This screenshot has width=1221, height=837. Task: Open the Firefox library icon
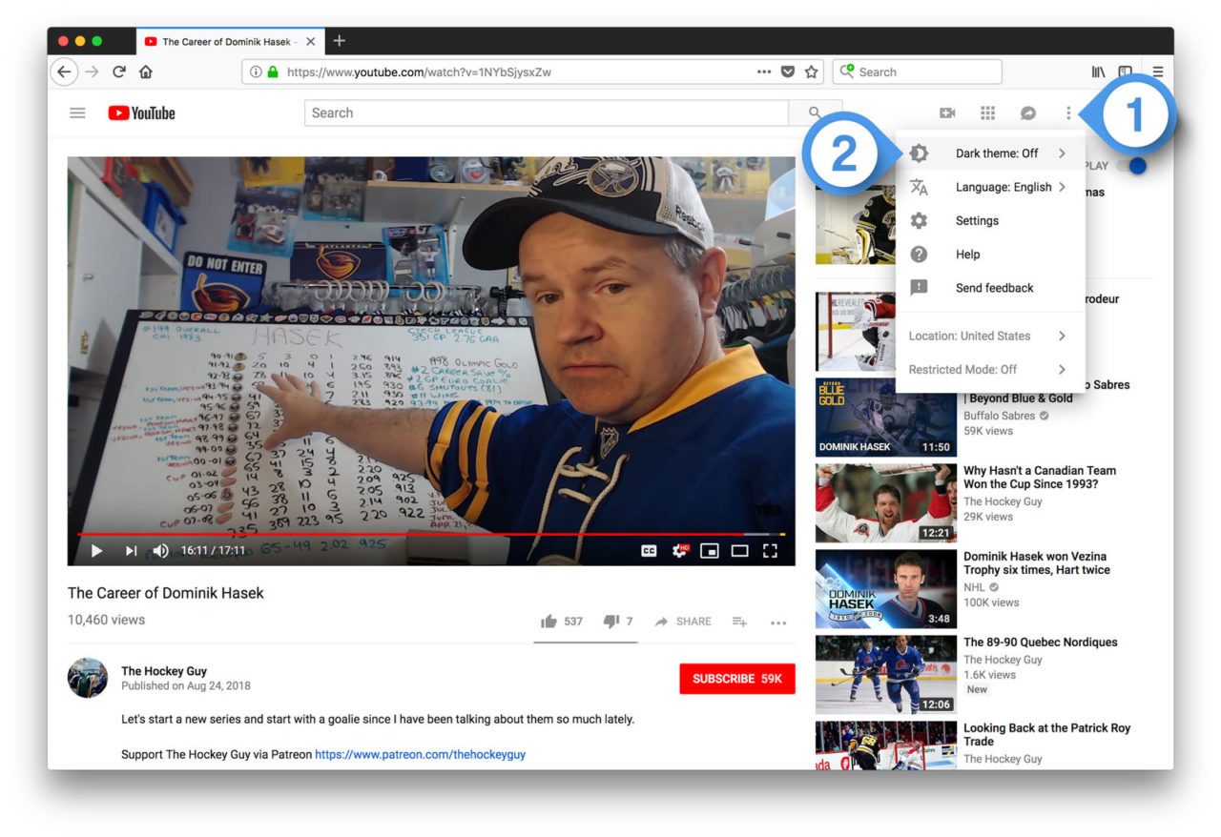point(1099,71)
